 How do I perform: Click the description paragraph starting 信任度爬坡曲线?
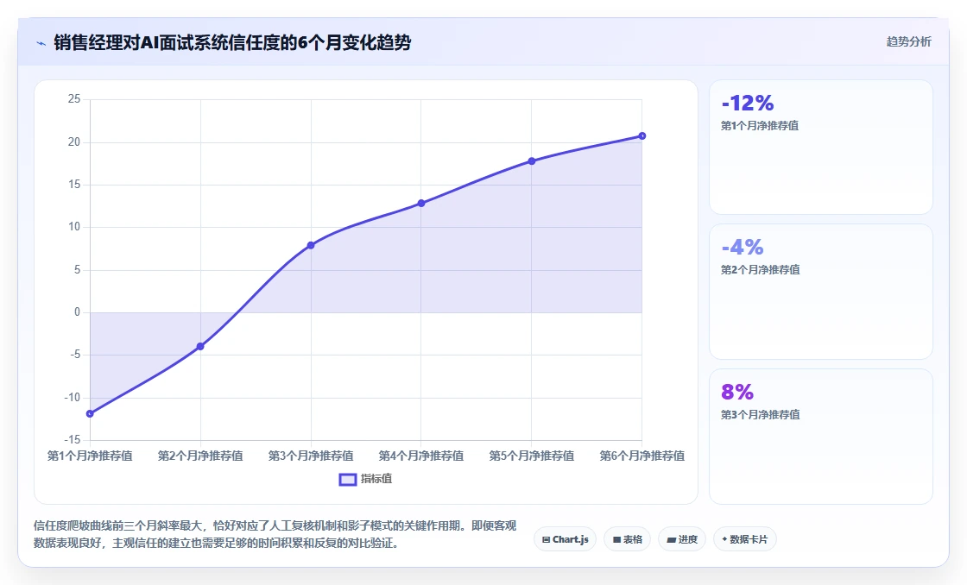click(x=275, y=534)
